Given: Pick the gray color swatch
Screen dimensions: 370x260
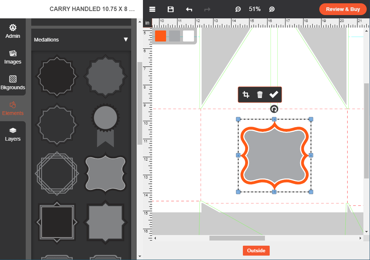Looking at the screenshot, I should tap(175, 36).
